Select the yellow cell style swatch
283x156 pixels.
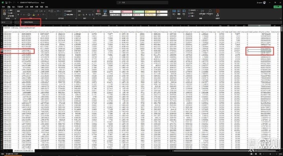tap(150, 12)
